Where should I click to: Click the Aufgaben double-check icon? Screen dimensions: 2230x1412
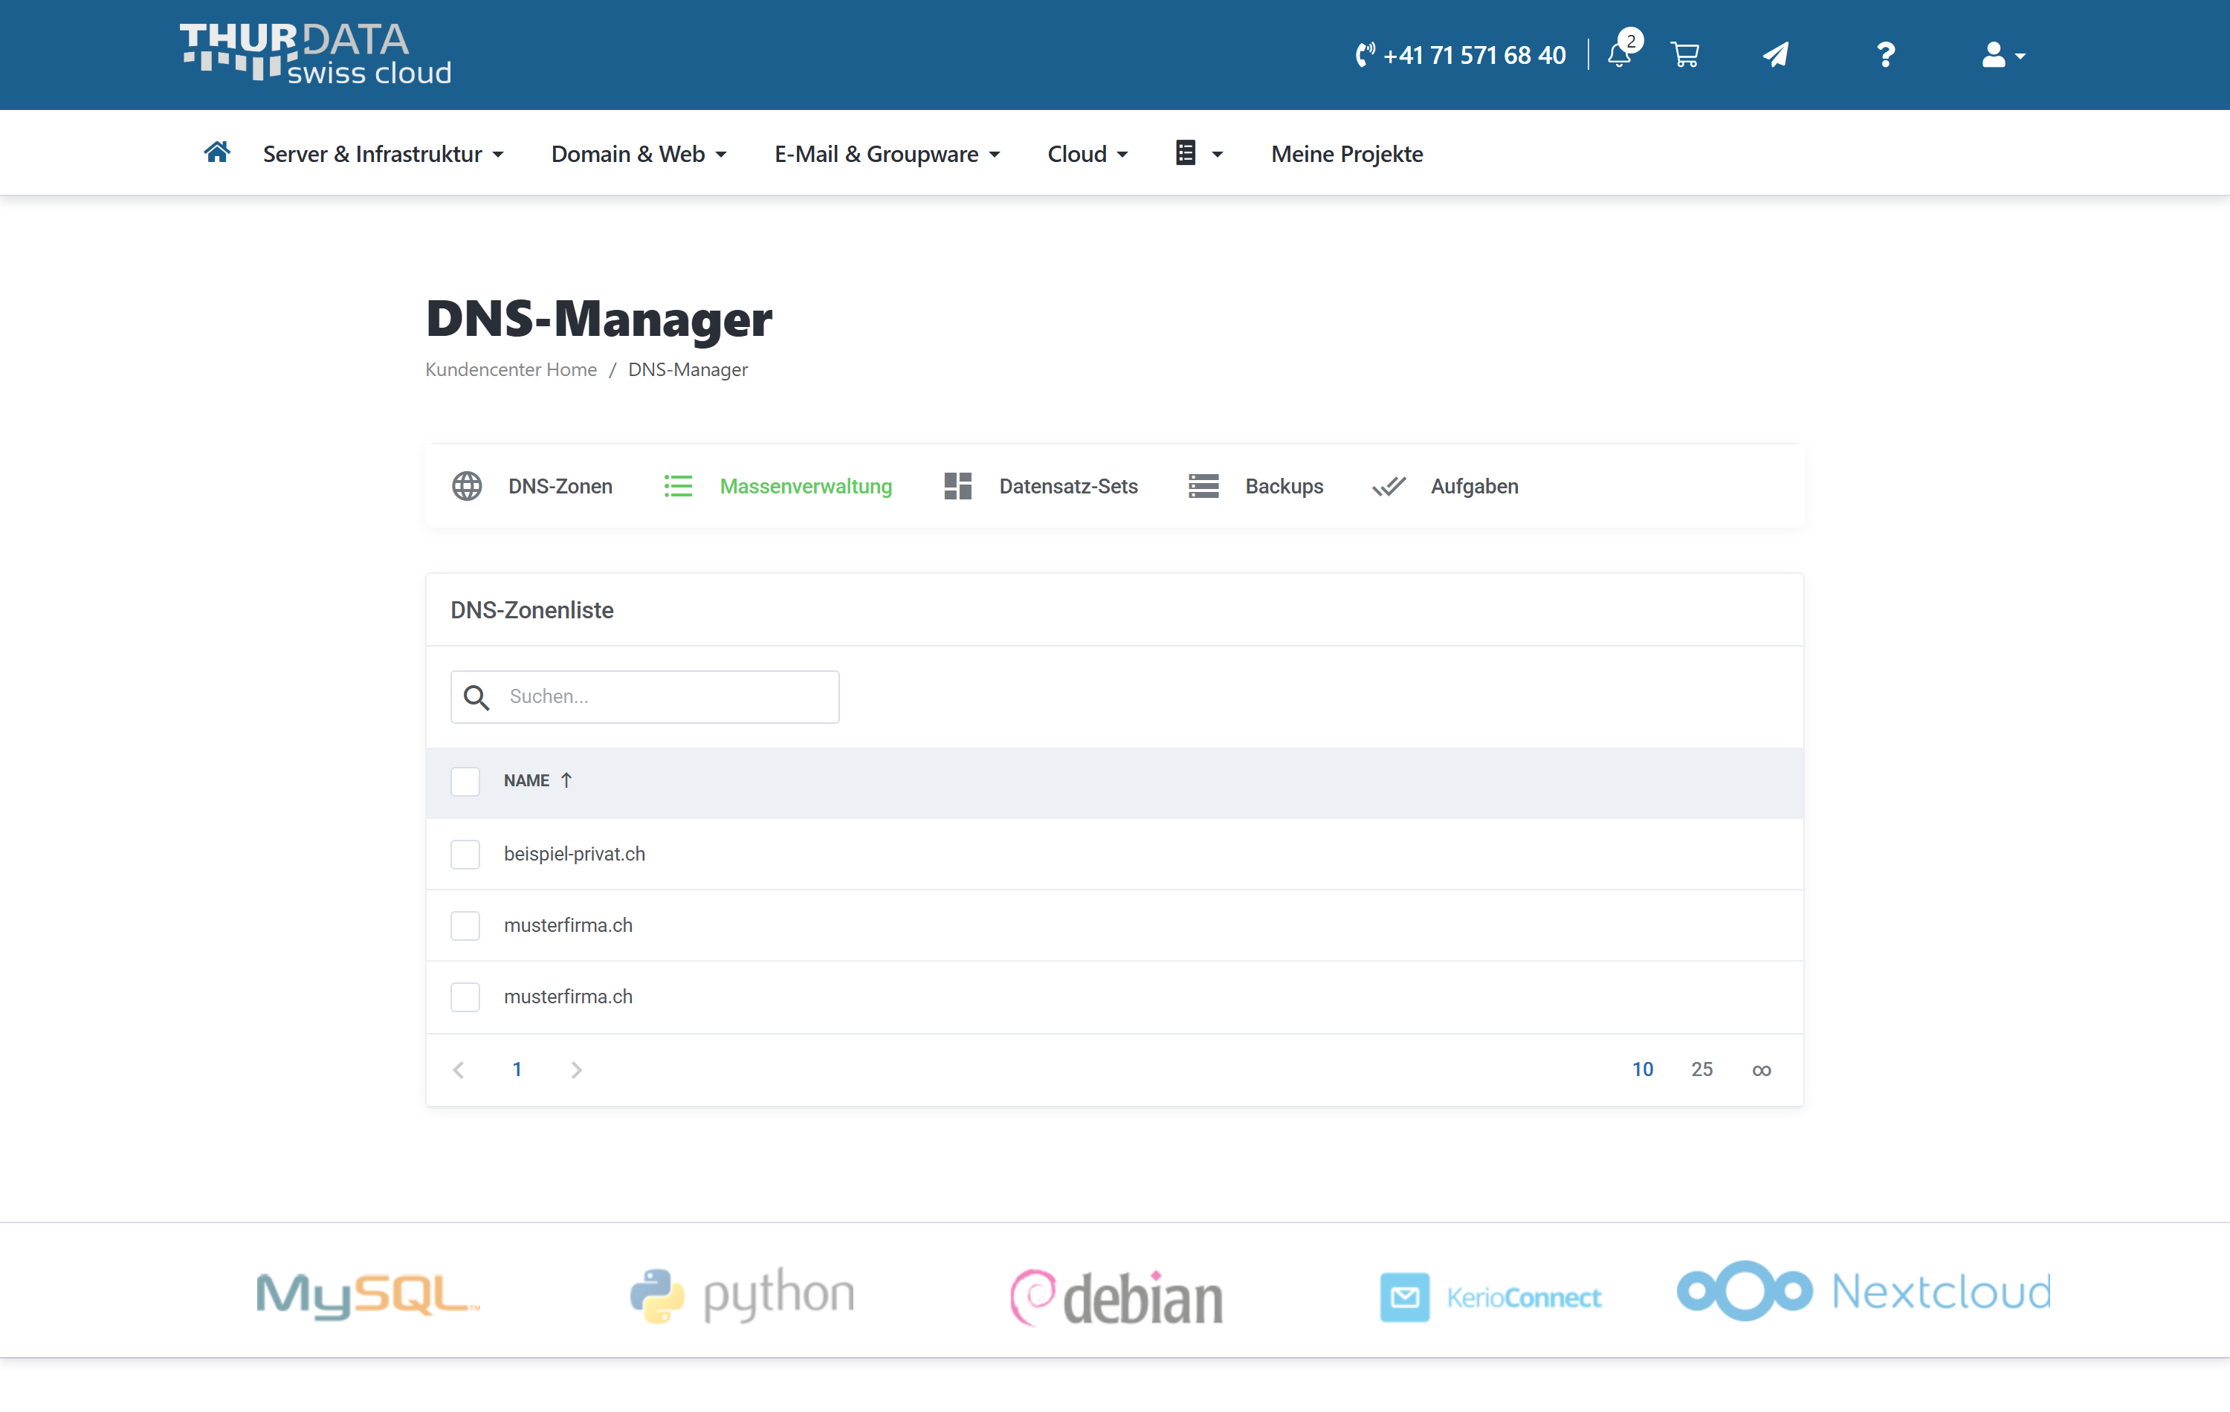click(1389, 486)
